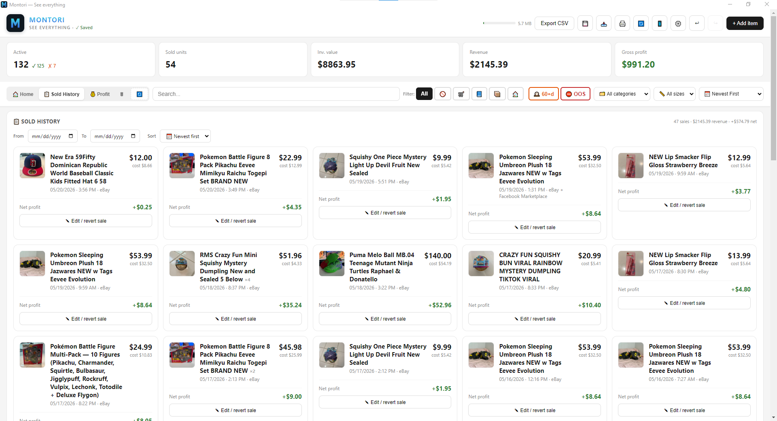Click the To date input
The height and width of the screenshot is (421, 777).
(115, 136)
